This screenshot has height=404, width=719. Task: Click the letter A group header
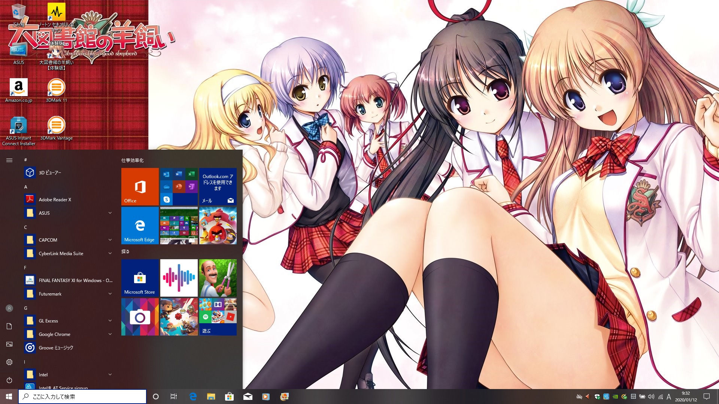(x=25, y=187)
